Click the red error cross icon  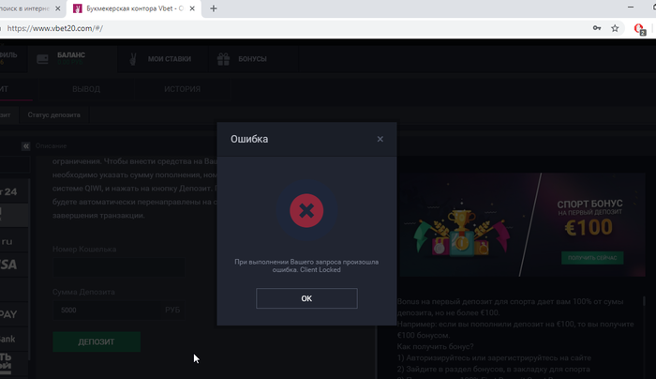coord(306,211)
